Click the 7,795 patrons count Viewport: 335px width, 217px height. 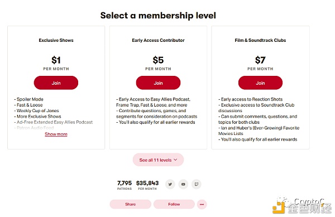(x=125, y=185)
